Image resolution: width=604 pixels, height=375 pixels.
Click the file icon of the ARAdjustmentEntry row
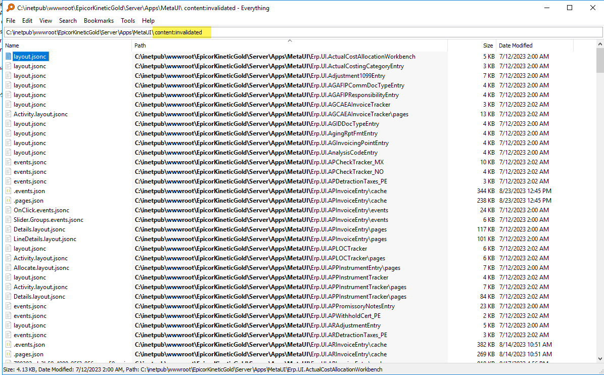[x=9, y=325]
